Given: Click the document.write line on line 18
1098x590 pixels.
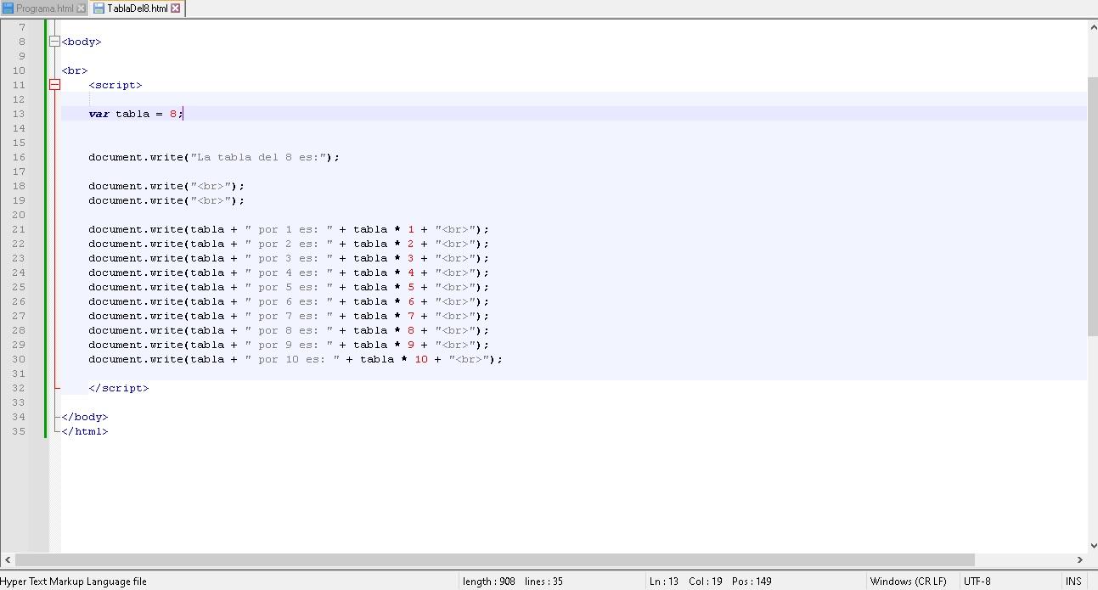Looking at the screenshot, I should click(166, 186).
